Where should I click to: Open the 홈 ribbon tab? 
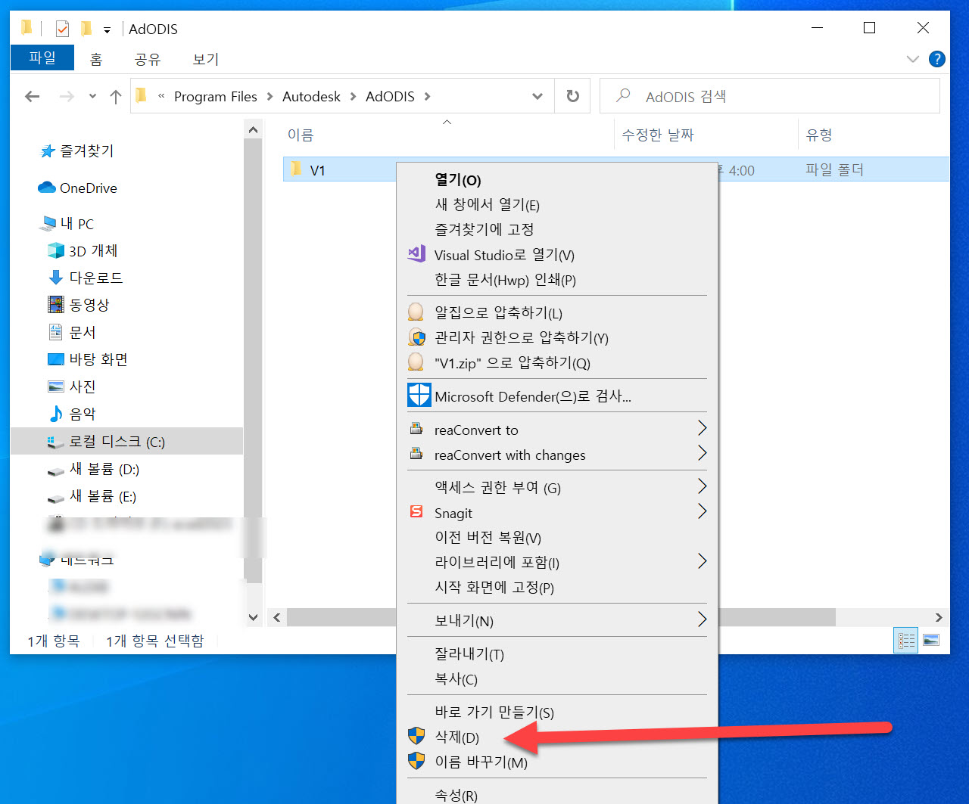[96, 59]
